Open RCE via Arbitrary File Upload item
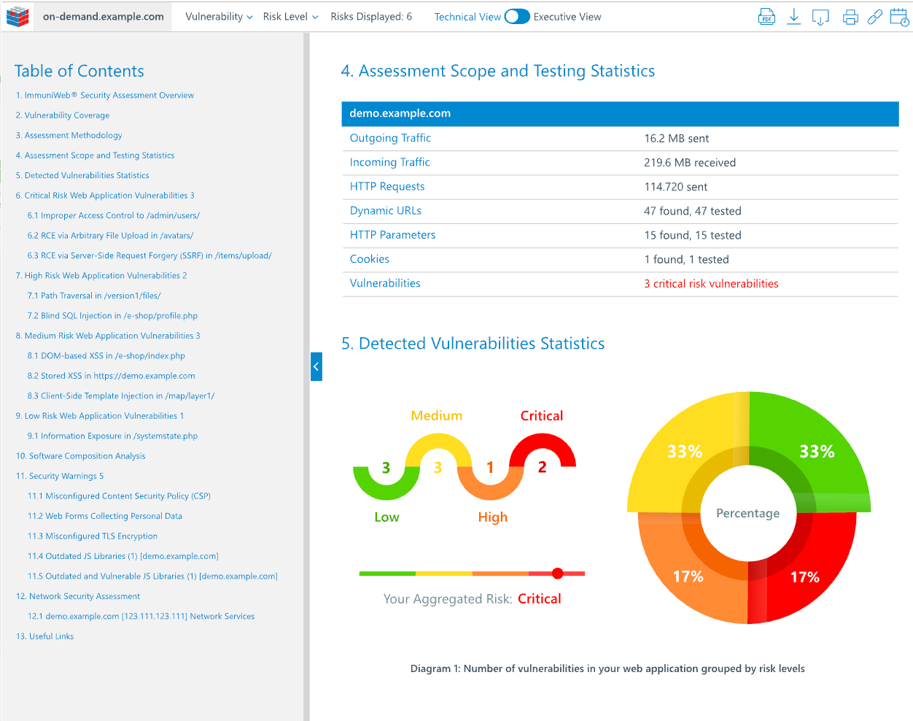Screen dimensions: 913x721 [x=110, y=236]
